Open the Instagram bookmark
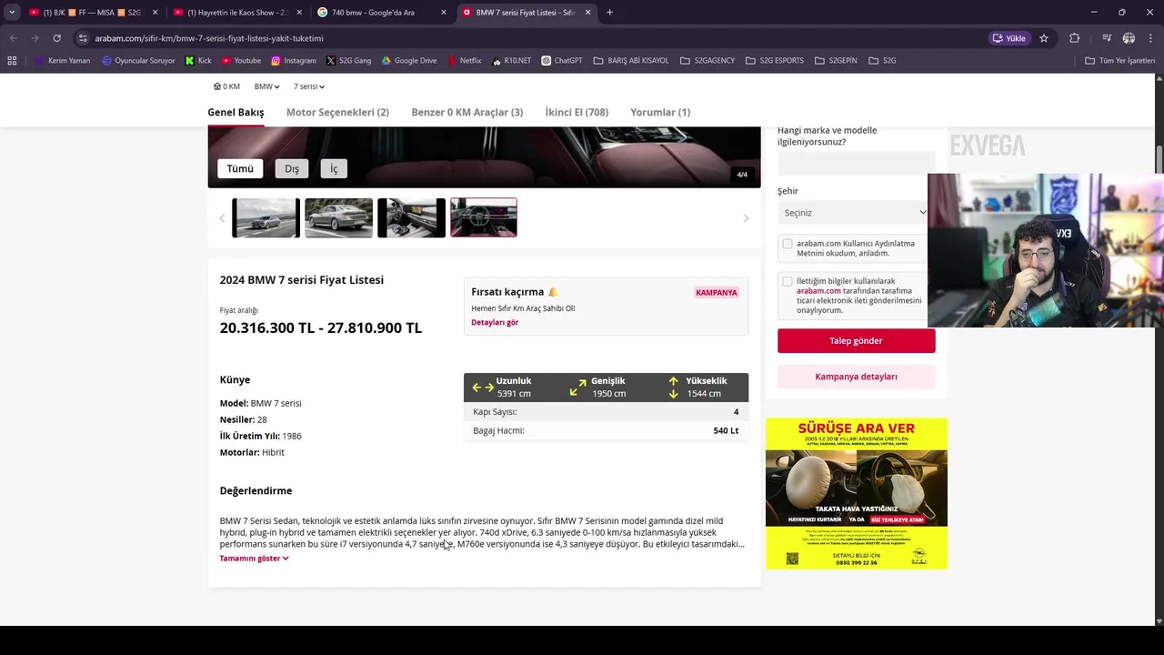 tap(293, 61)
